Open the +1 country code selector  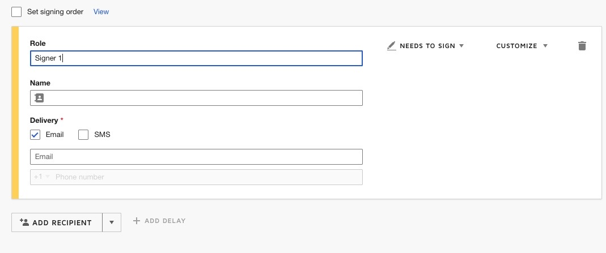tap(41, 177)
